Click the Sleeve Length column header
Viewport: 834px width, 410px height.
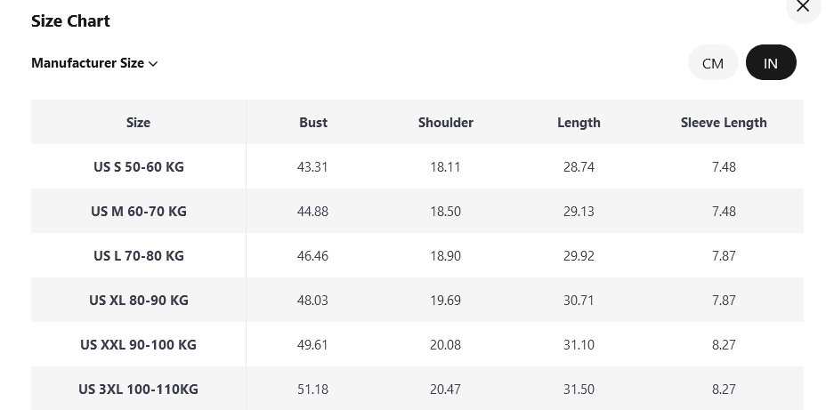click(724, 122)
